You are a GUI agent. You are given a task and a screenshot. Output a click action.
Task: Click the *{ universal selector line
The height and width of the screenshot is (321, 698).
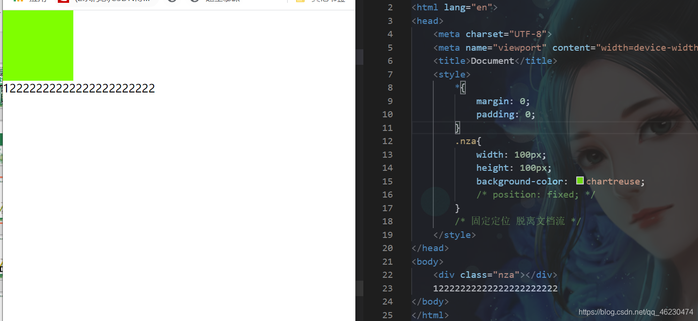click(460, 87)
